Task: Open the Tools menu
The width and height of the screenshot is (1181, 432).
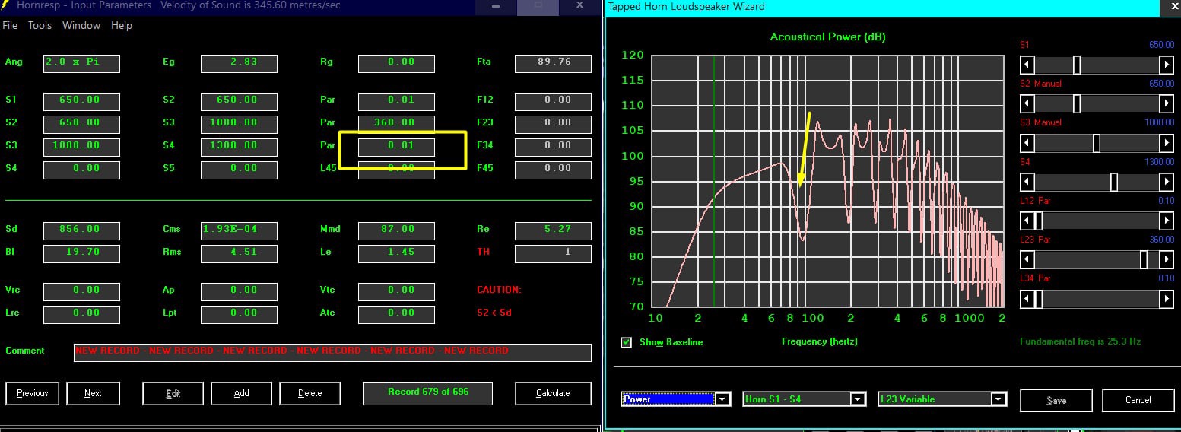Action: coord(40,25)
